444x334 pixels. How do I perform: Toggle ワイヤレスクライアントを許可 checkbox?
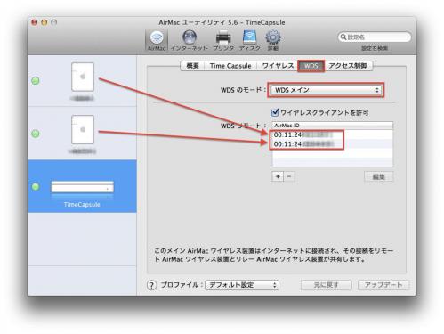[275, 112]
